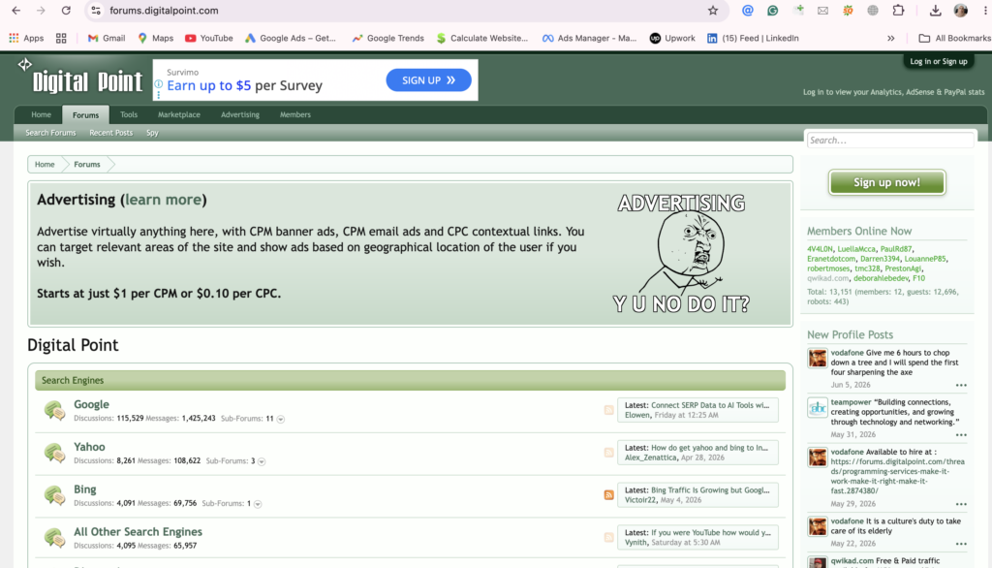This screenshot has height=568, width=992.
Task: Click the All Other Search Engines forum icon
Action: (x=54, y=538)
